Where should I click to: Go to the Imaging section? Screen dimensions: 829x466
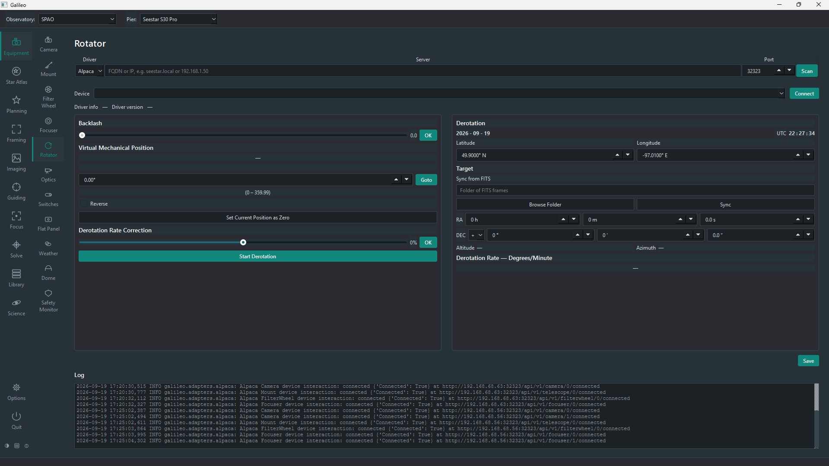point(16,162)
